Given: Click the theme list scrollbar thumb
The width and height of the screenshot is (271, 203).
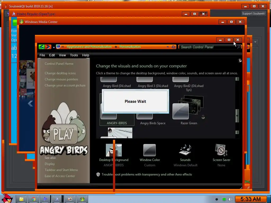Looking at the screenshot, I should (237, 116).
